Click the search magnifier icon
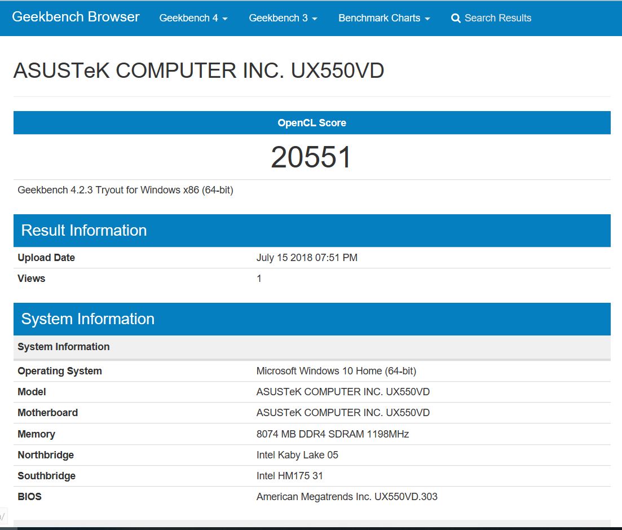This screenshot has height=530, width=622. (456, 18)
